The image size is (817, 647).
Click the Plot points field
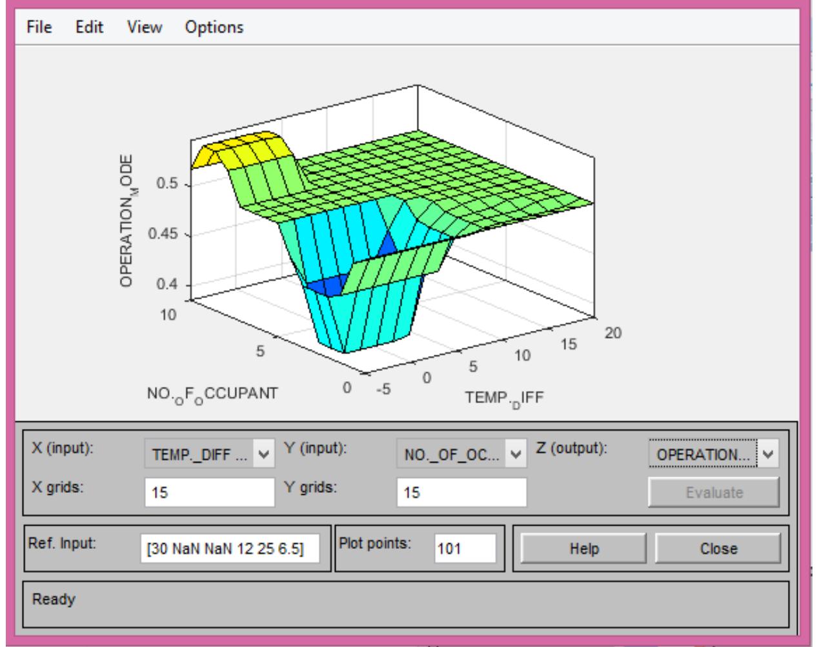coord(465,549)
